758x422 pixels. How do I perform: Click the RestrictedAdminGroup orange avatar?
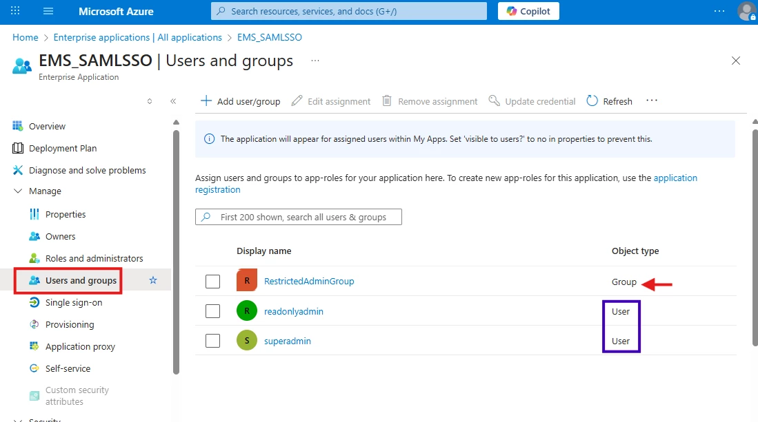point(246,281)
